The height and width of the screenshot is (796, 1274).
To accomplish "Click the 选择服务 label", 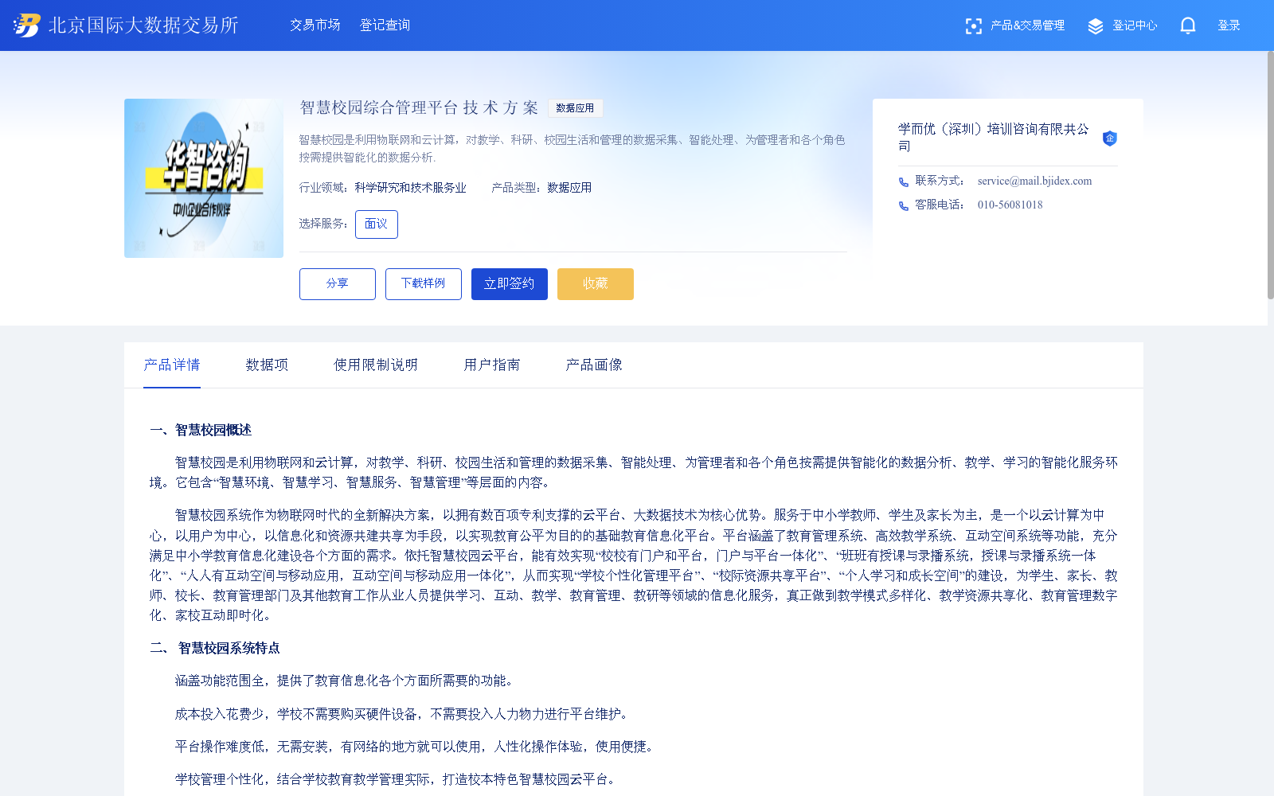I will pyautogui.click(x=324, y=224).
